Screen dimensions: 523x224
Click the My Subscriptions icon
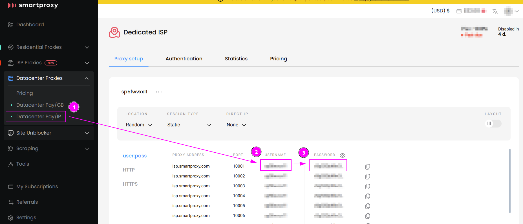[x=11, y=186]
